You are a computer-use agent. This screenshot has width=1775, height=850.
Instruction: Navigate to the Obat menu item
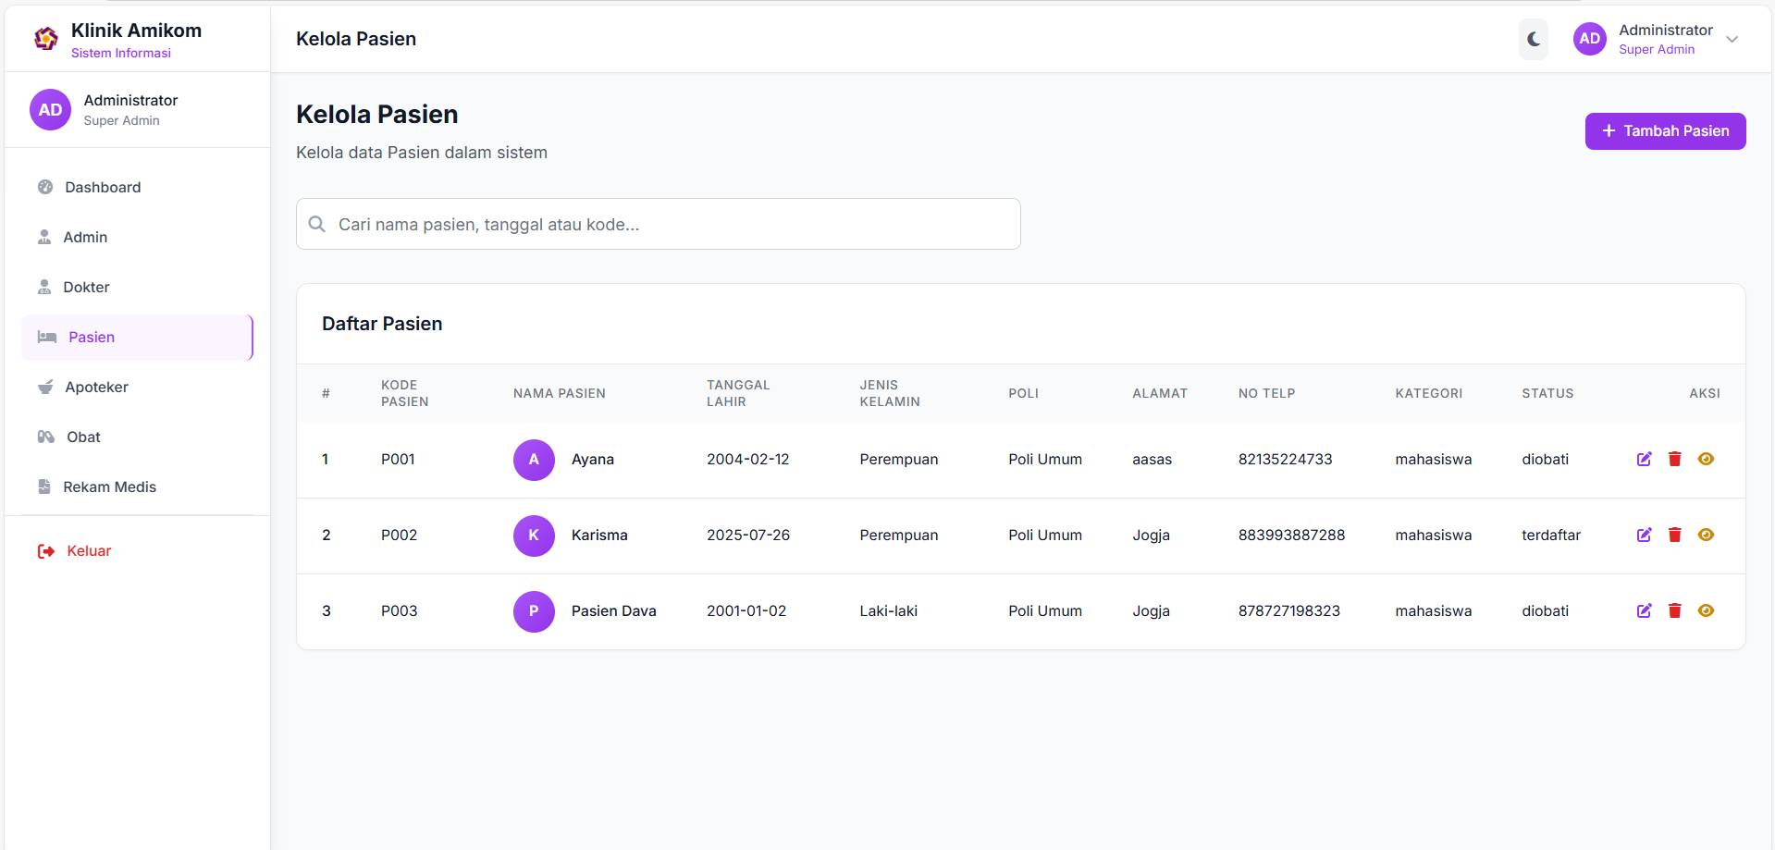[x=83, y=437]
